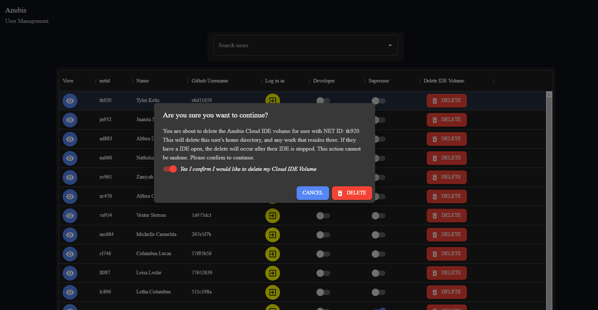Click the table scrollbar up arrow

[549, 95]
